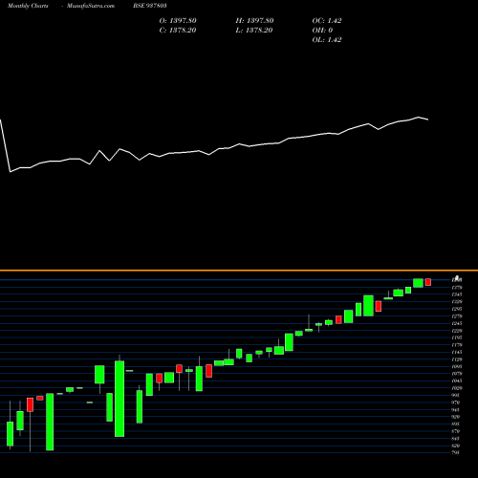
Task: Click the 1245 price axis label
Action: pyautogui.click(x=457, y=323)
